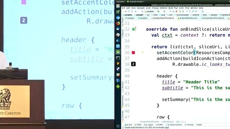230x129 pixels.
Task: Open the Help menu
Action: click(x=201, y=8)
